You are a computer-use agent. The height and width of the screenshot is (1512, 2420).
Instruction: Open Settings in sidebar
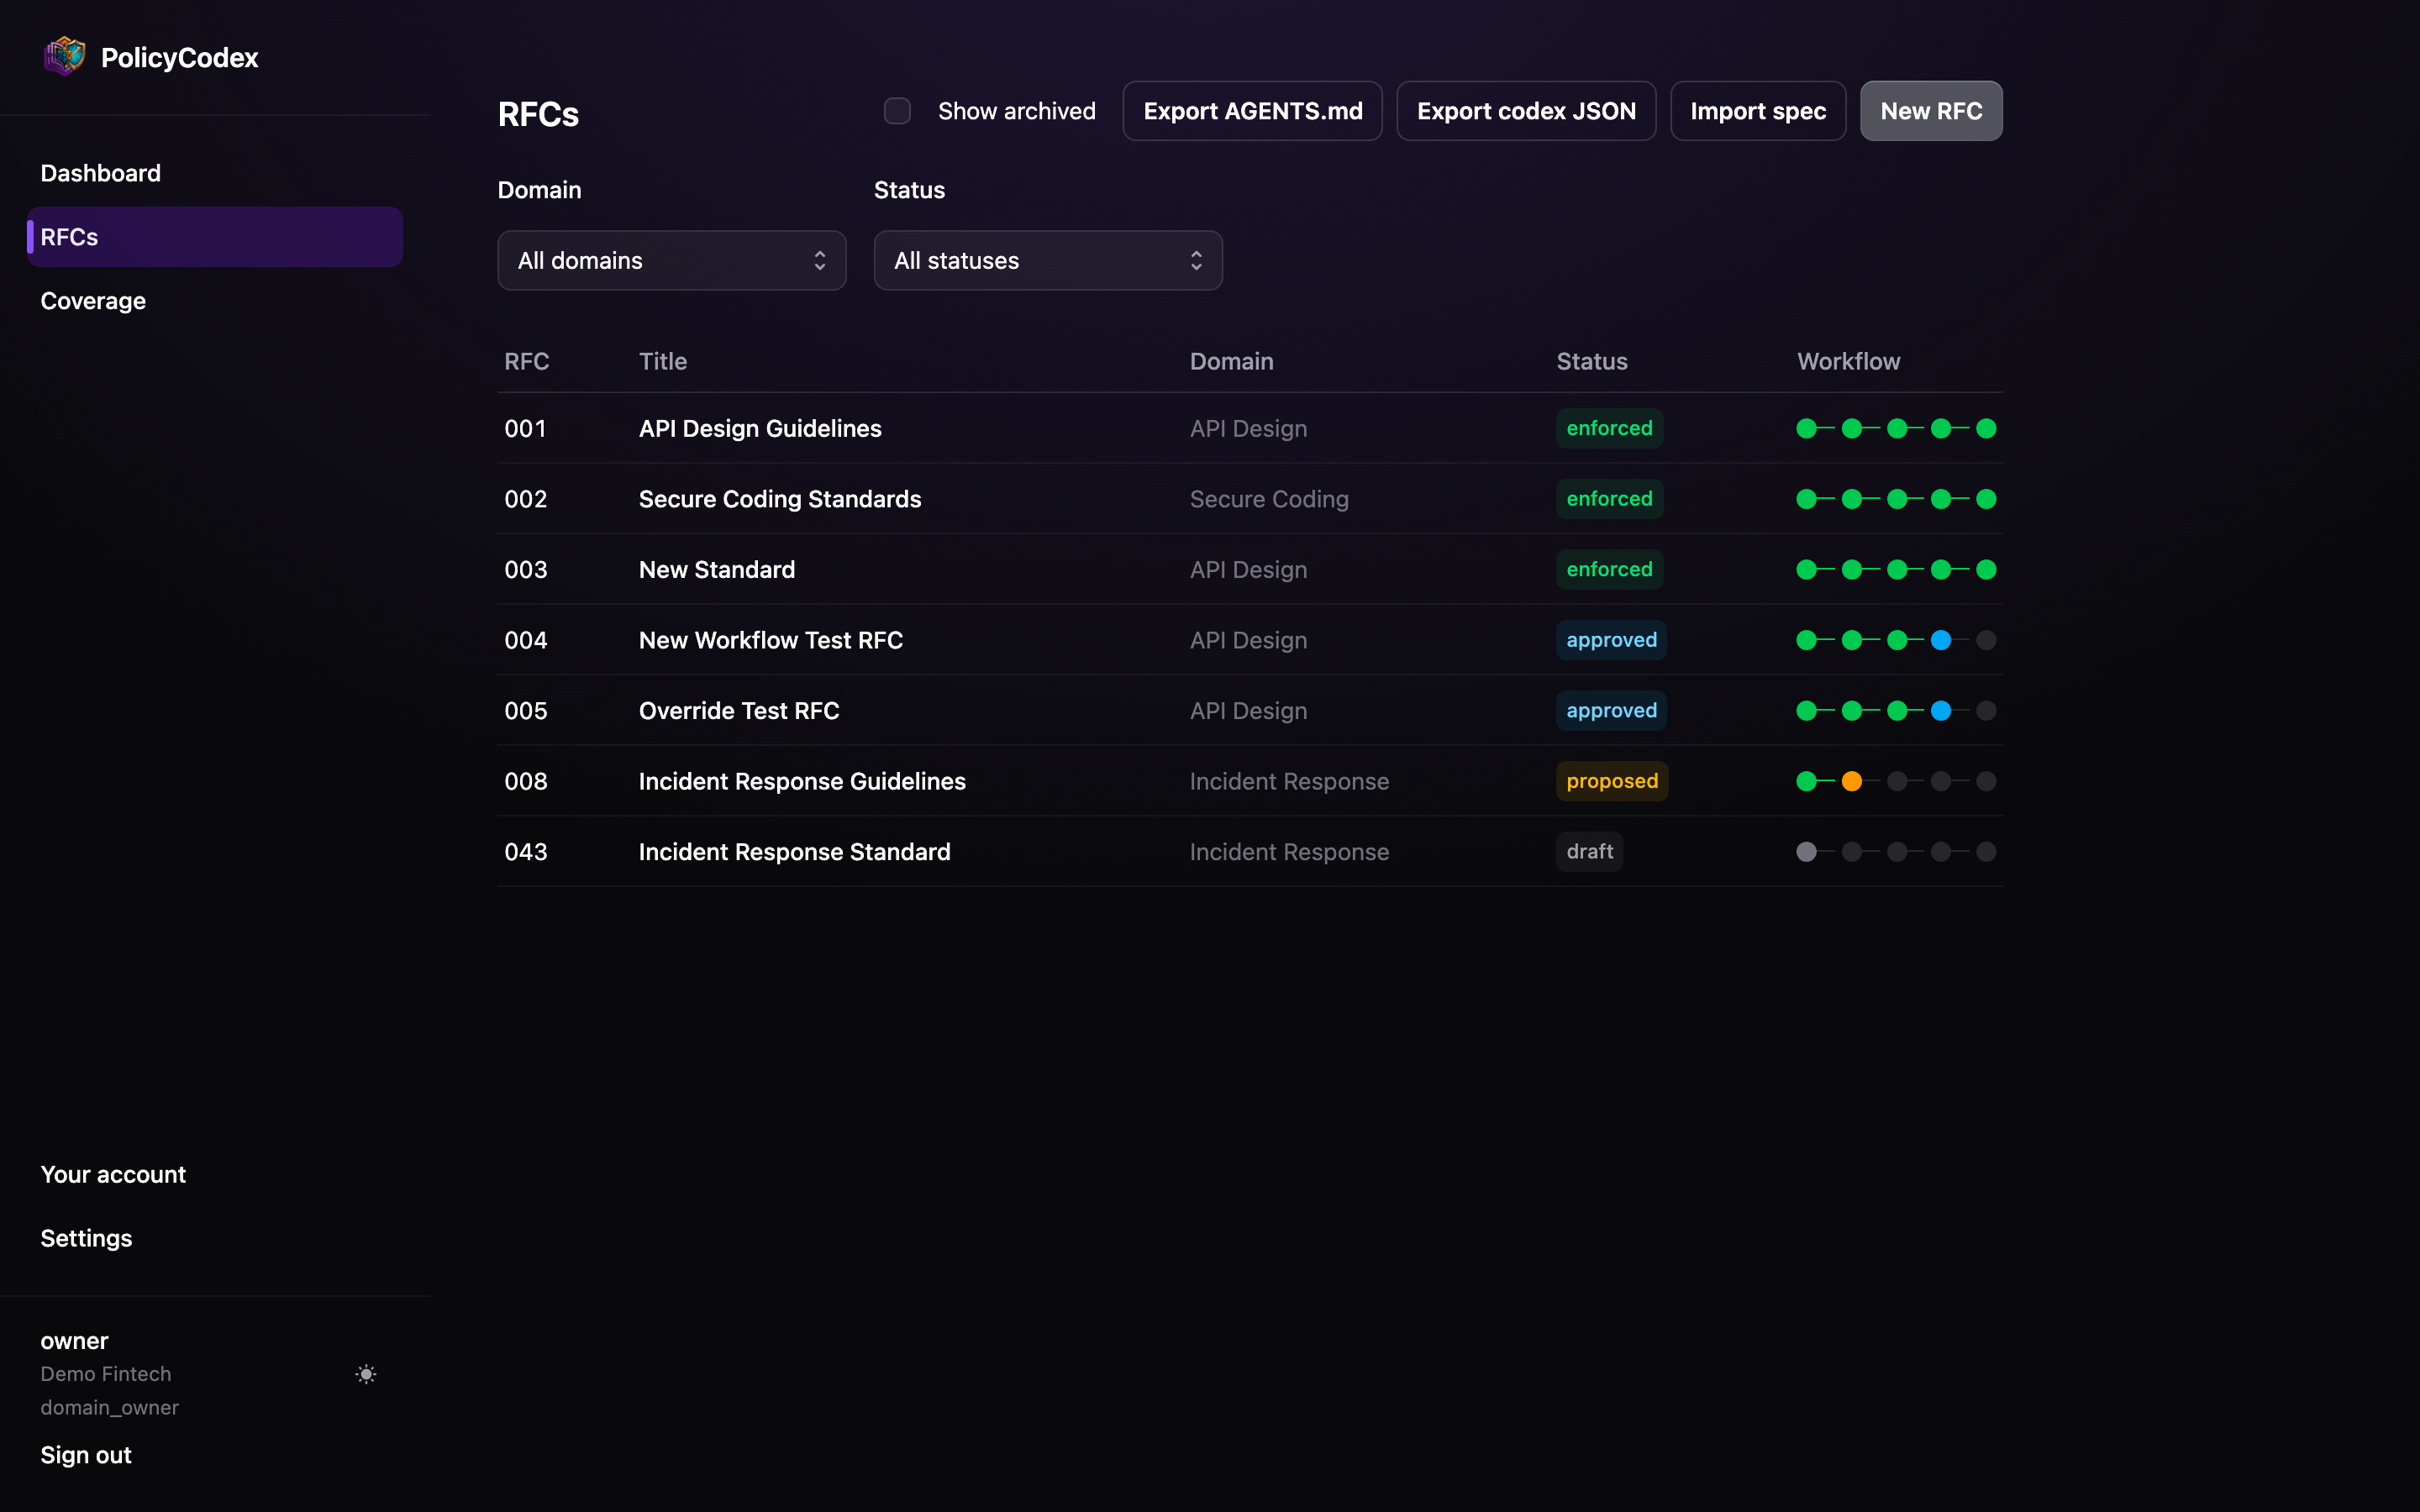[x=86, y=1238]
